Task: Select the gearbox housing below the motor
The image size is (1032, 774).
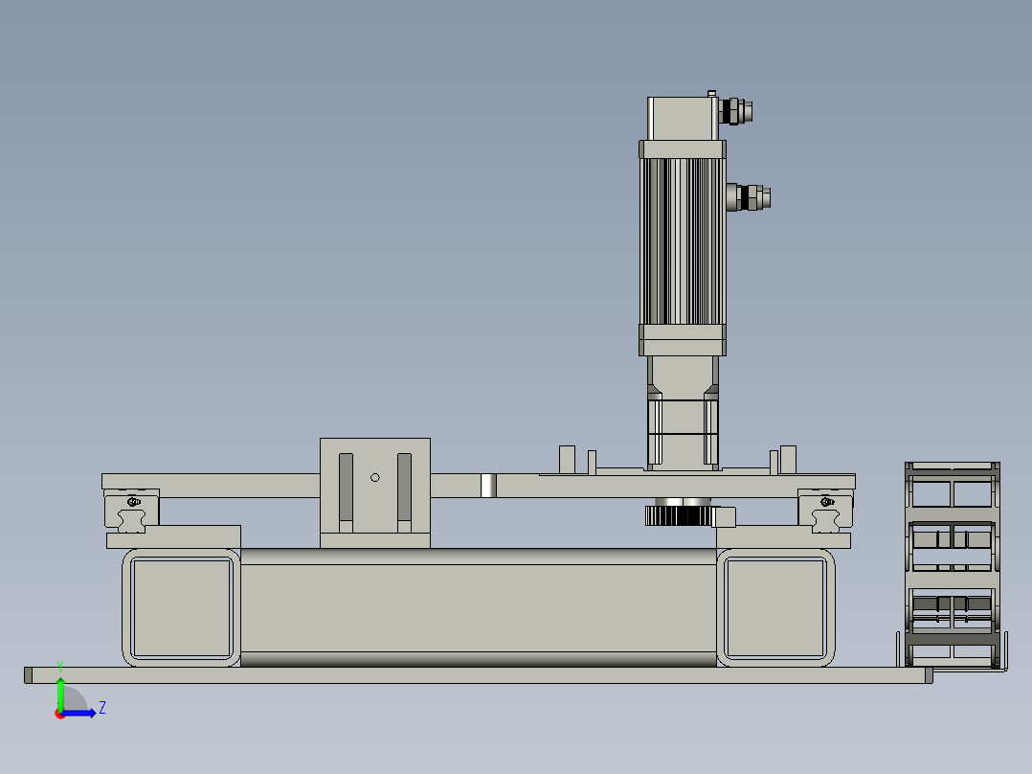Action: coord(683,413)
